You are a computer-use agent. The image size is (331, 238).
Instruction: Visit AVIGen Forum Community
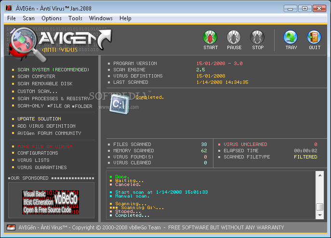(49, 133)
